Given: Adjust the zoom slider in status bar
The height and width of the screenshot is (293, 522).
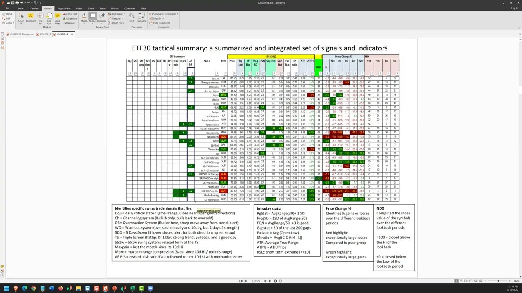Looking at the screenshot, I should point(498,281).
